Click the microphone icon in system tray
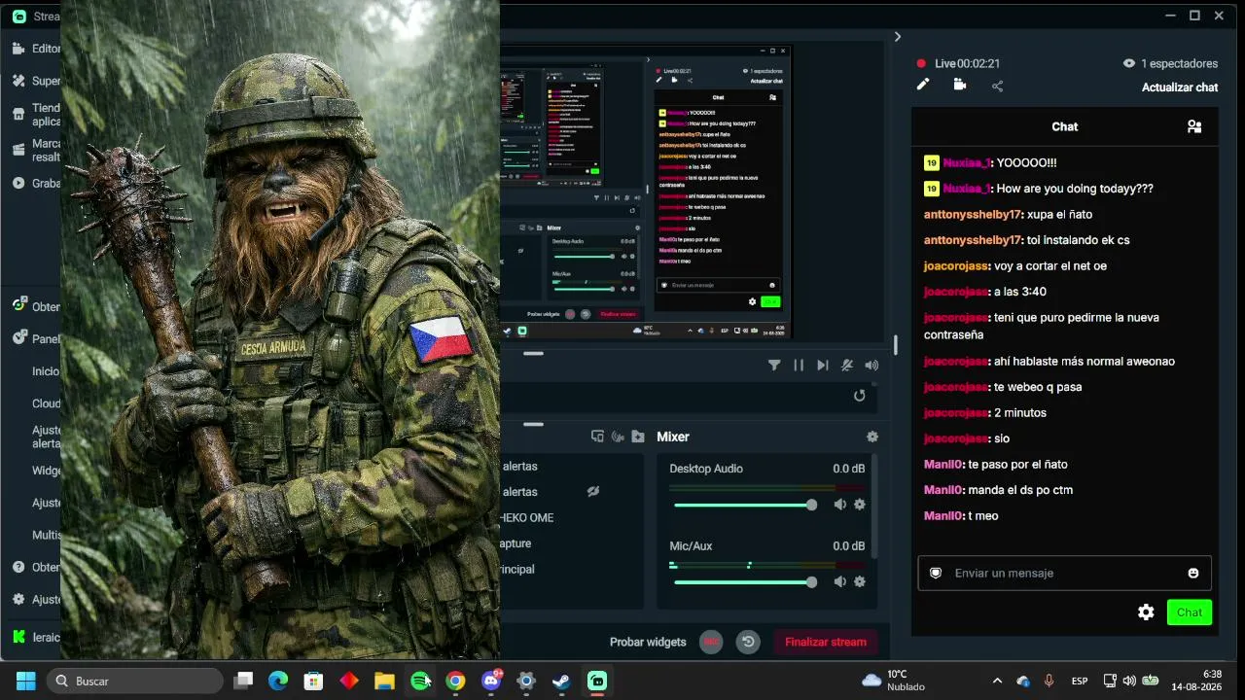The image size is (1245, 700). click(1049, 681)
